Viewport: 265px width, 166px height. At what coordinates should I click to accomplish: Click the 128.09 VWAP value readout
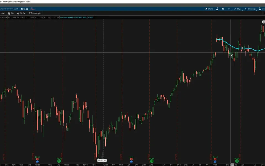(91, 17)
